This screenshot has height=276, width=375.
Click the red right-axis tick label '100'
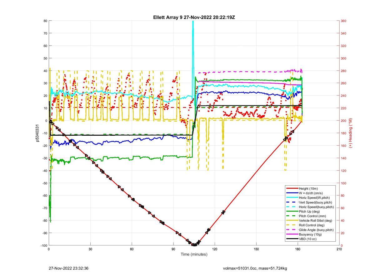coord(343,183)
